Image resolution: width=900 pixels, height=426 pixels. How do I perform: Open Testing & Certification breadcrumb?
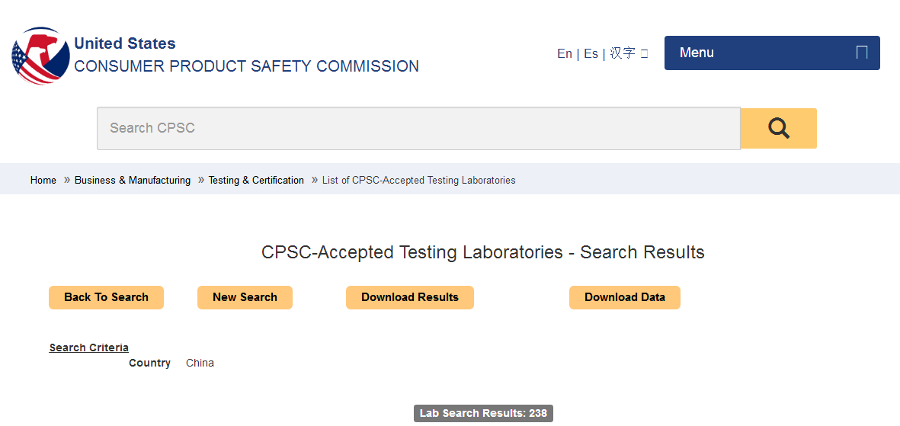(256, 181)
